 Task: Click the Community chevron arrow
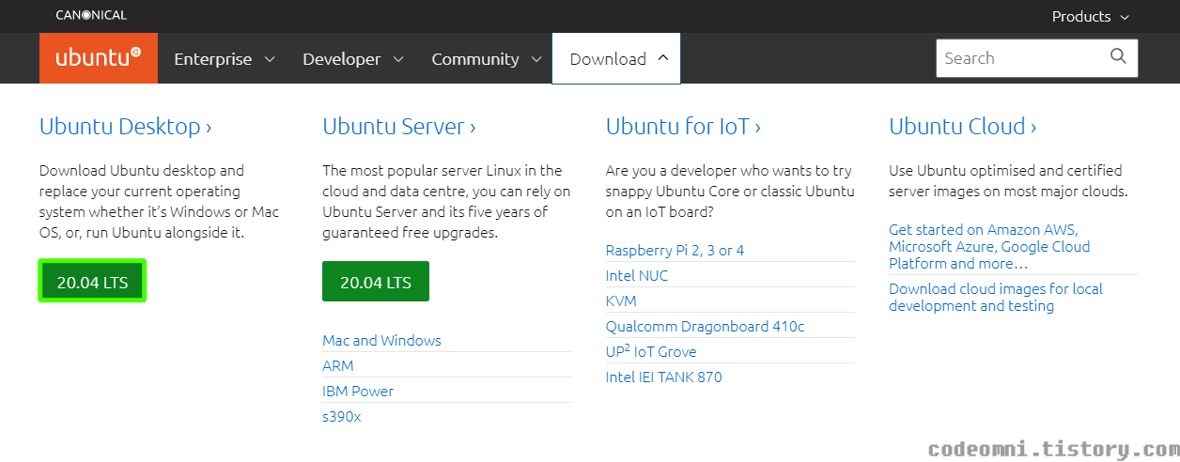coord(536,58)
